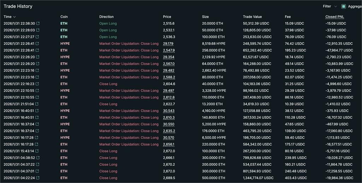Toggle the Aggregate checkbox
Screen dimensions: 362x183
pyautogui.click(x=343, y=6)
